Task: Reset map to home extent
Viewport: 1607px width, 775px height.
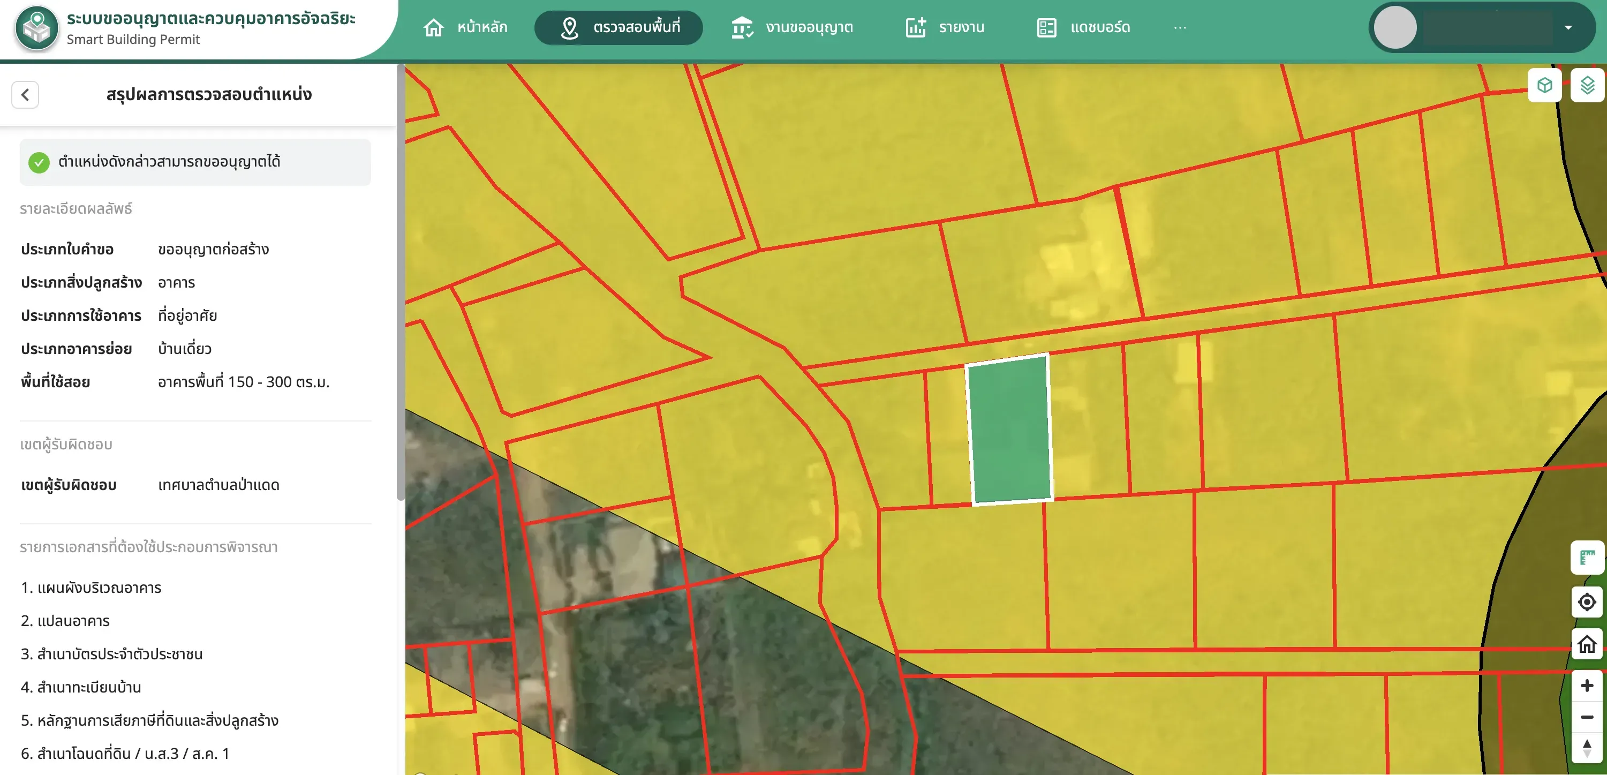Action: pyautogui.click(x=1587, y=644)
